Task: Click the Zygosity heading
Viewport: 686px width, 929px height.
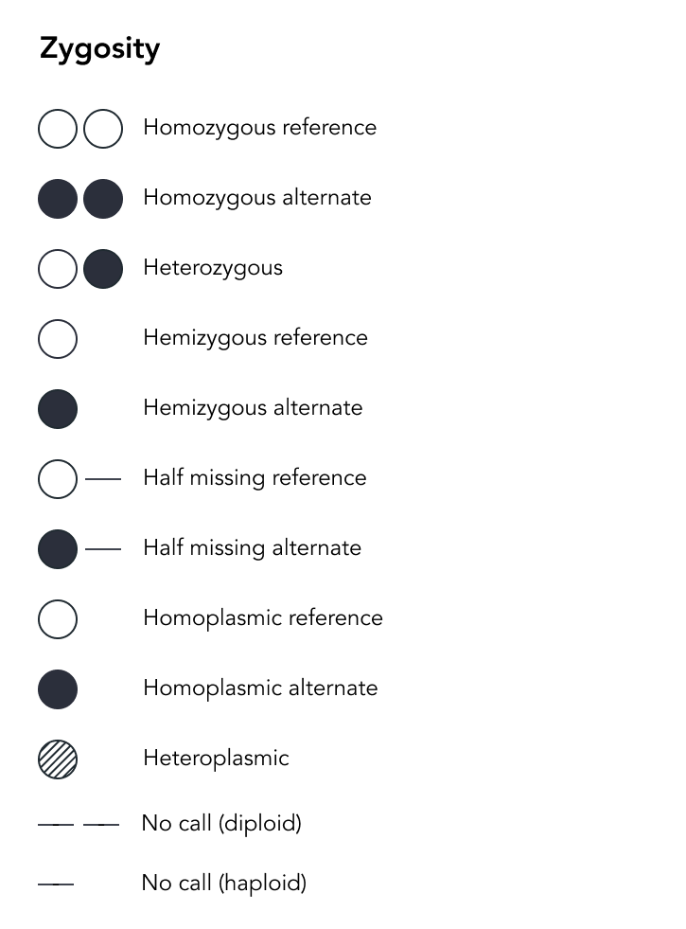Action: (x=99, y=48)
